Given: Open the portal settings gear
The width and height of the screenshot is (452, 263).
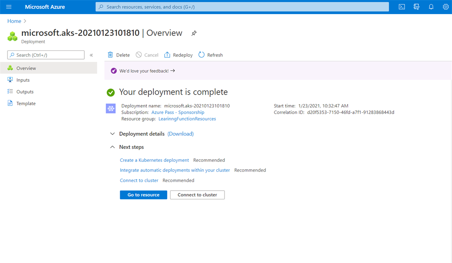Looking at the screenshot, I should point(446,7).
